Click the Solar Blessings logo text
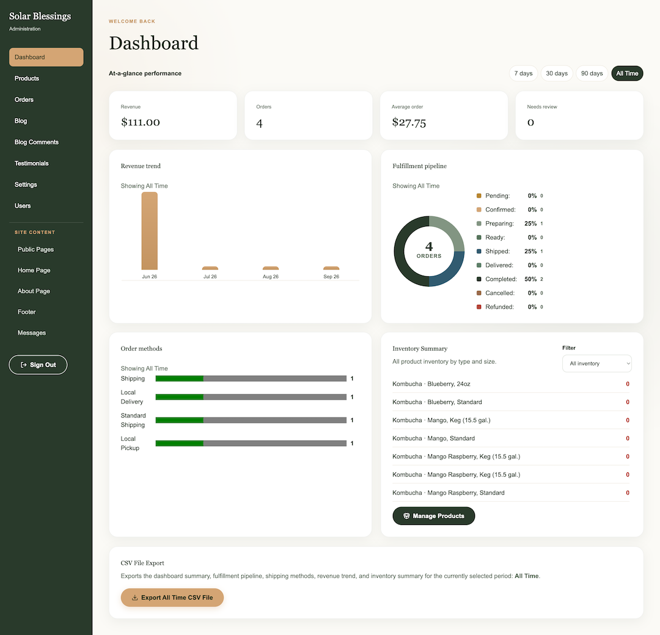The image size is (660, 635). pos(40,16)
